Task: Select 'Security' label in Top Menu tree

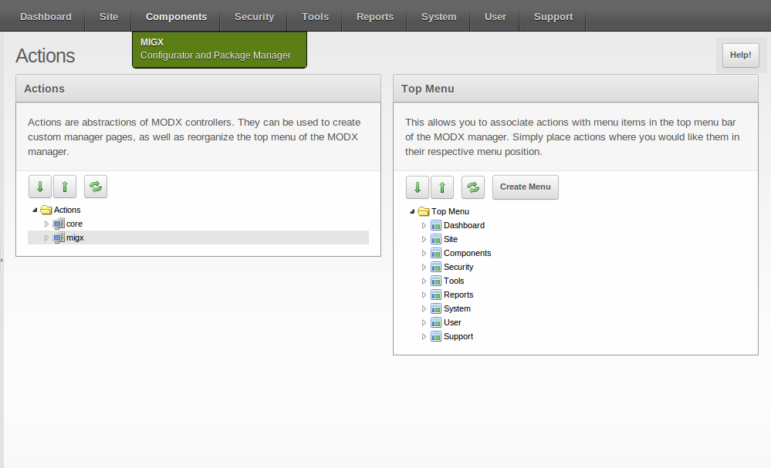Action: click(458, 267)
